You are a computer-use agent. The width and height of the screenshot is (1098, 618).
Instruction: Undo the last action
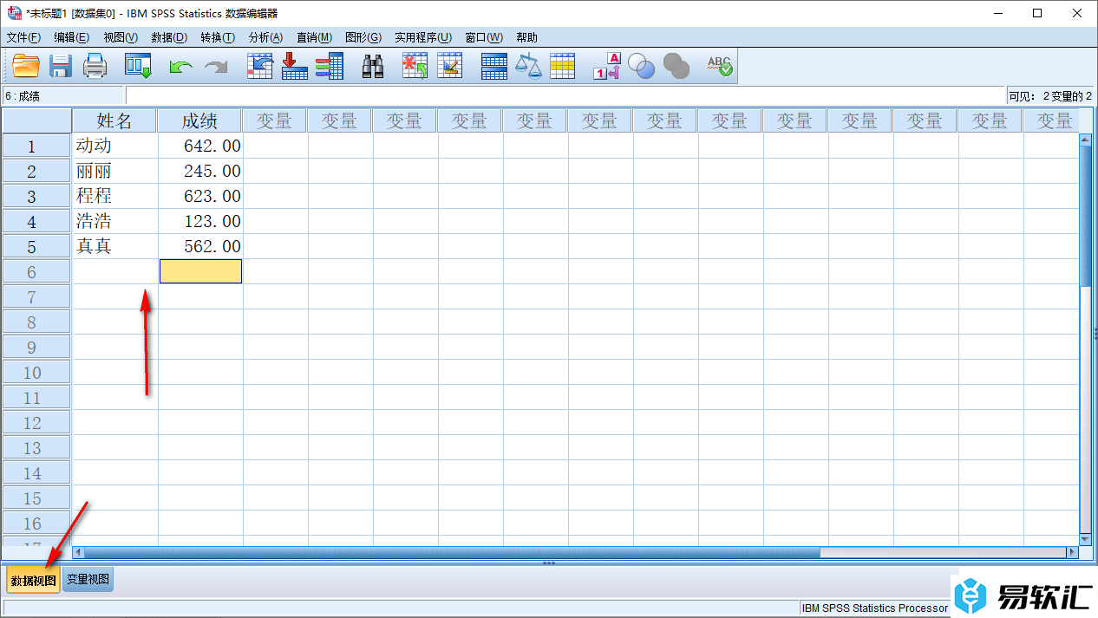point(180,67)
